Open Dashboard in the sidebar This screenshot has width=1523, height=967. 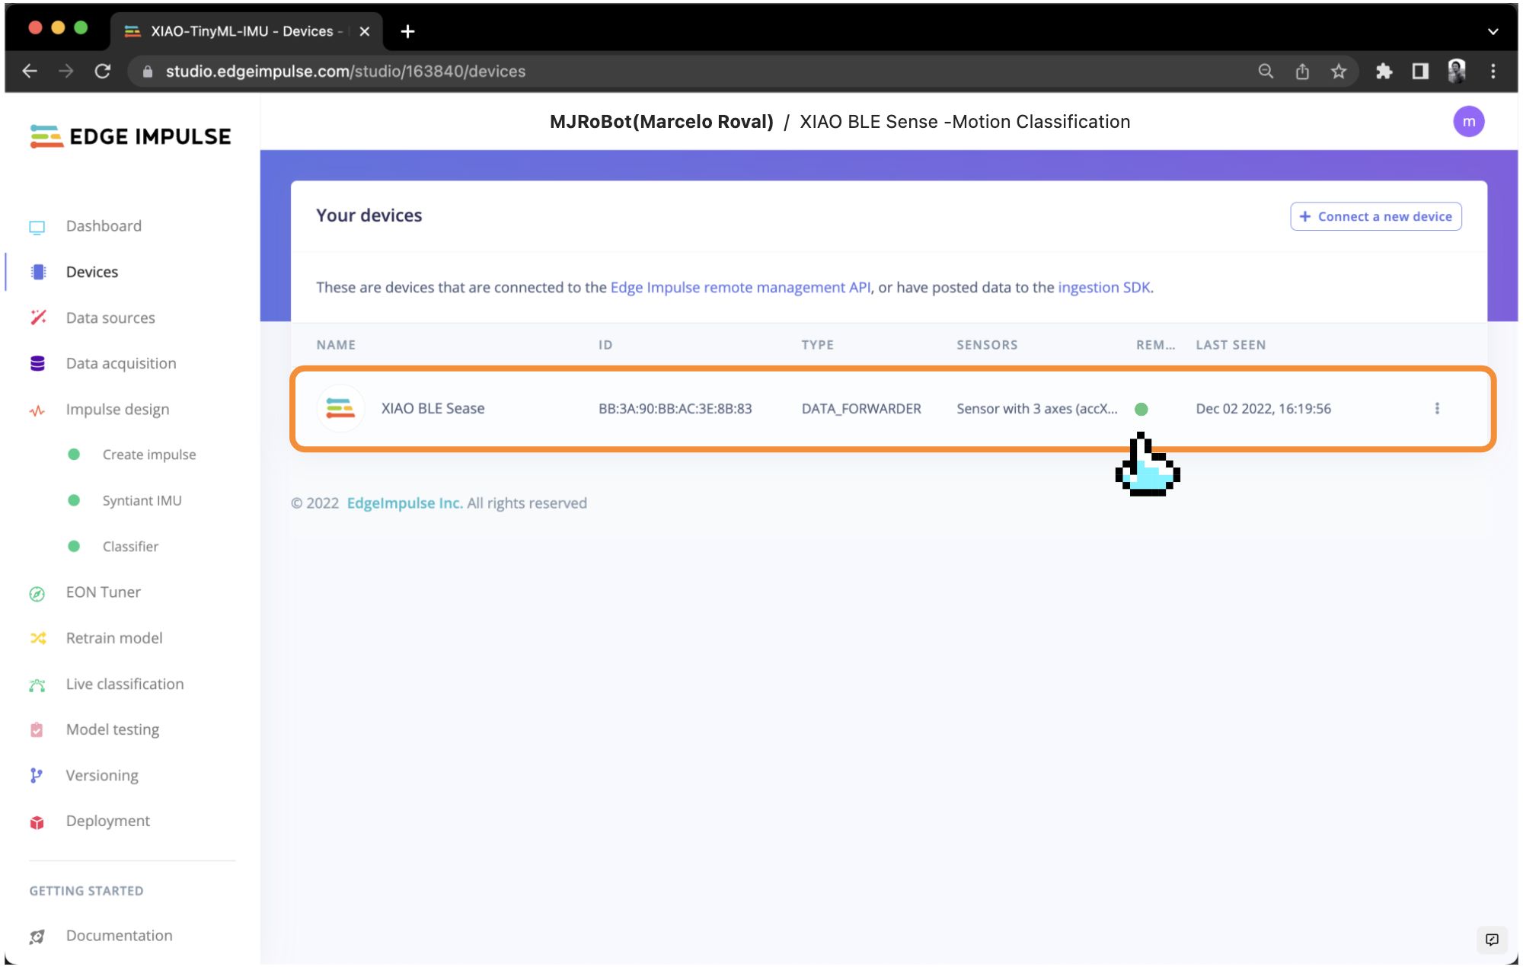[x=104, y=226]
